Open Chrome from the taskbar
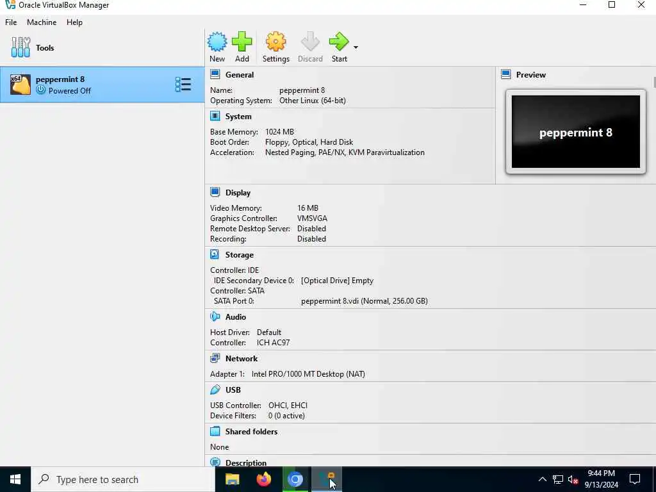This screenshot has width=656, height=492. pos(295,479)
